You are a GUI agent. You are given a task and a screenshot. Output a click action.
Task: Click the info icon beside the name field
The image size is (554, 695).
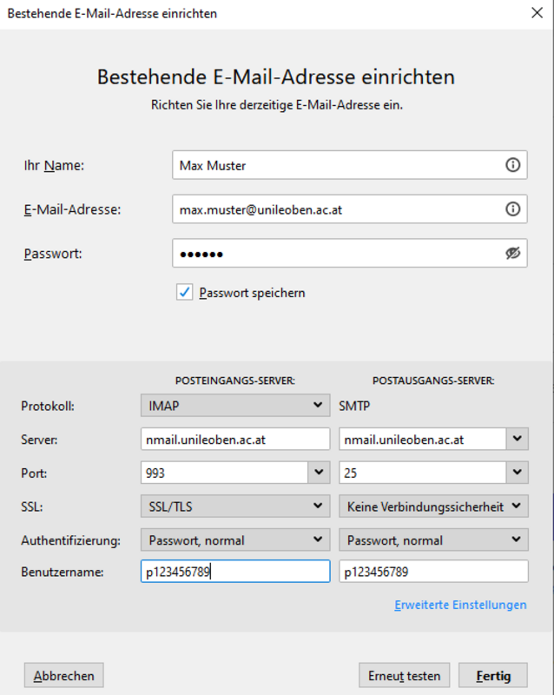coord(512,165)
